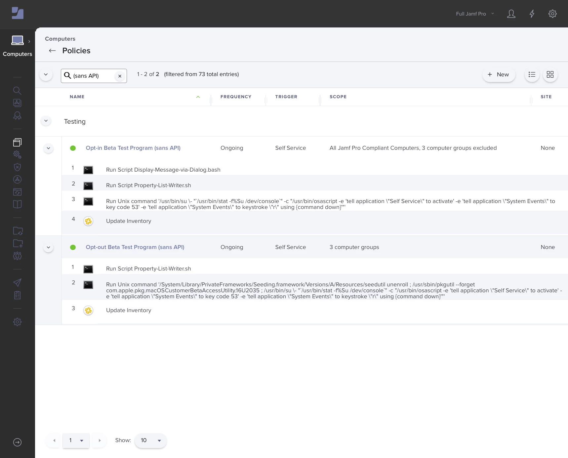This screenshot has height=458, width=568.
Task: Sort by FREQUENCY column header
Action: point(236,97)
